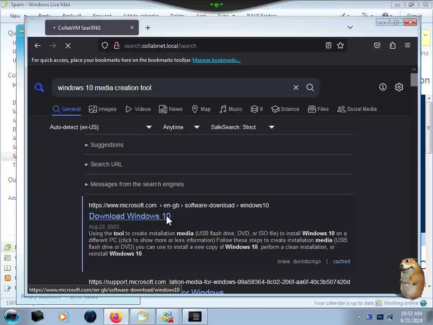The image size is (433, 325).
Task: Click the system tray volume icon
Action: coord(390,317)
